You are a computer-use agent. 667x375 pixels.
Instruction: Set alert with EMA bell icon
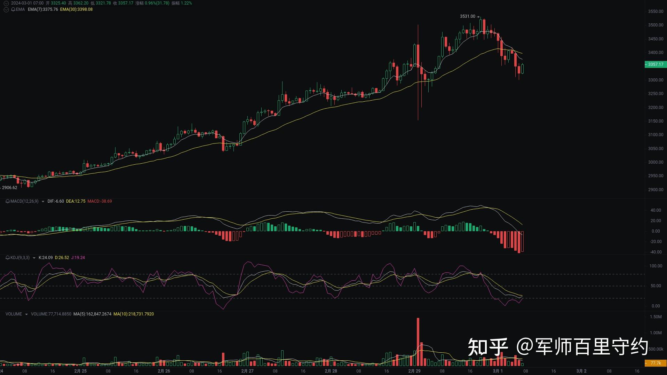[13, 9]
